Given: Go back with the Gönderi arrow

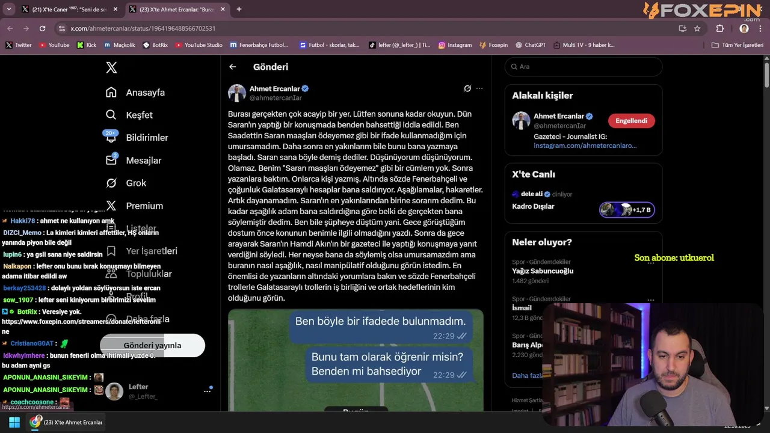Looking at the screenshot, I should (233, 67).
